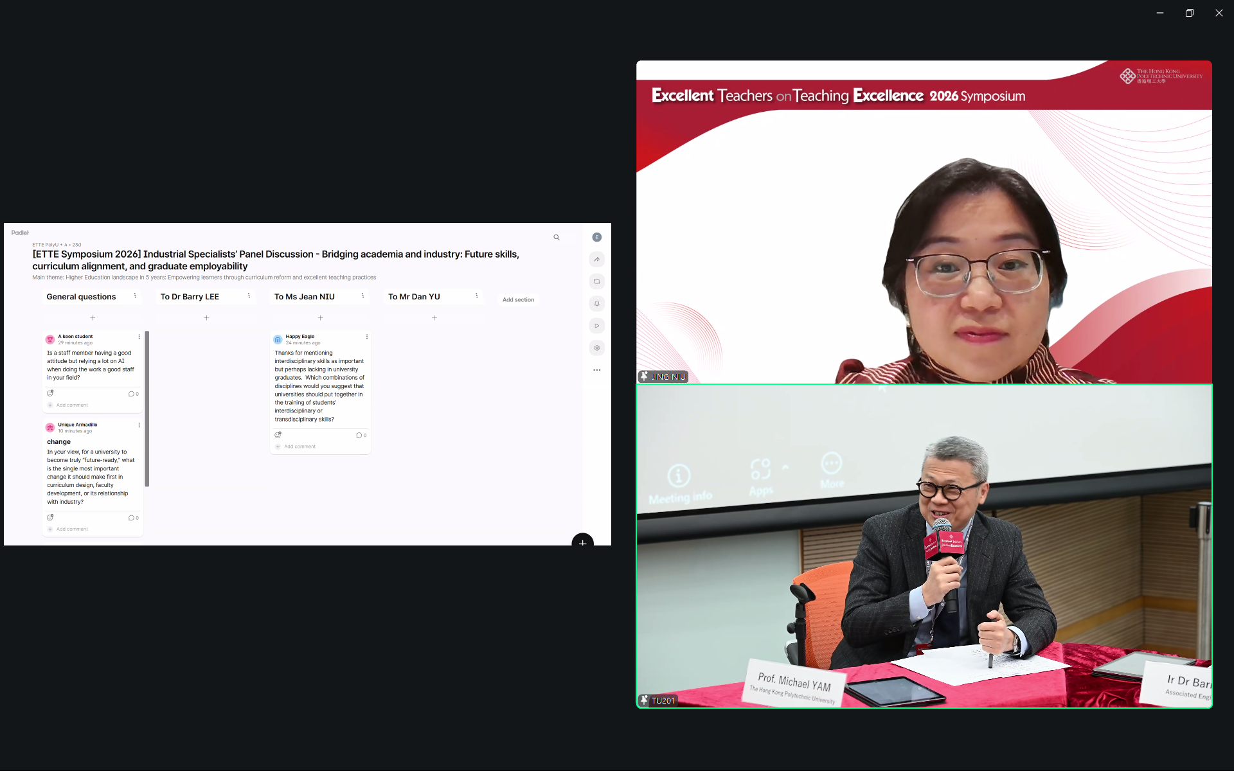Click the General questions column scrollbar
Screen dimensions: 1234x771
click(147, 409)
